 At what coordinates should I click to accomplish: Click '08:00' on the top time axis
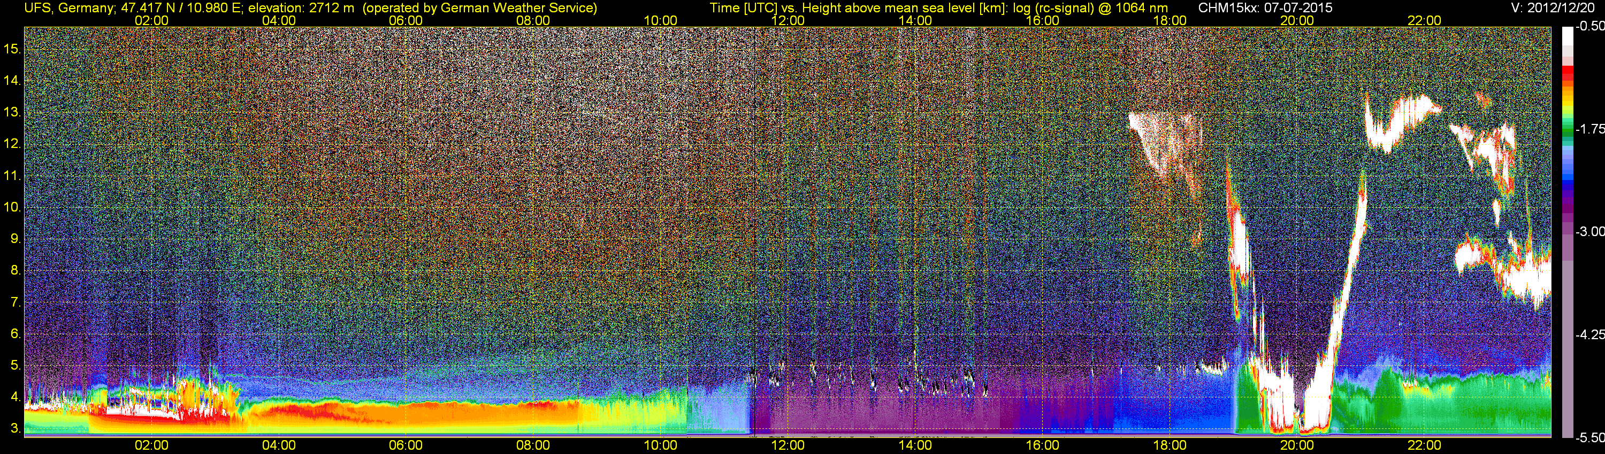tap(533, 20)
